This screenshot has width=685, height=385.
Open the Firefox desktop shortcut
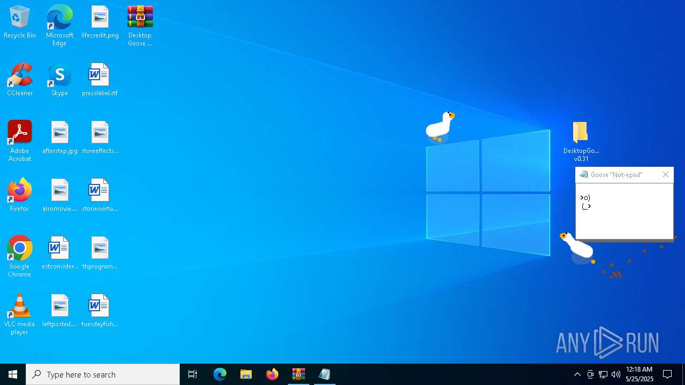(20, 196)
